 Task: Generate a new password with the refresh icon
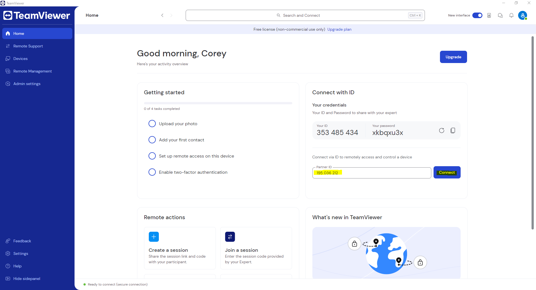tap(442, 130)
